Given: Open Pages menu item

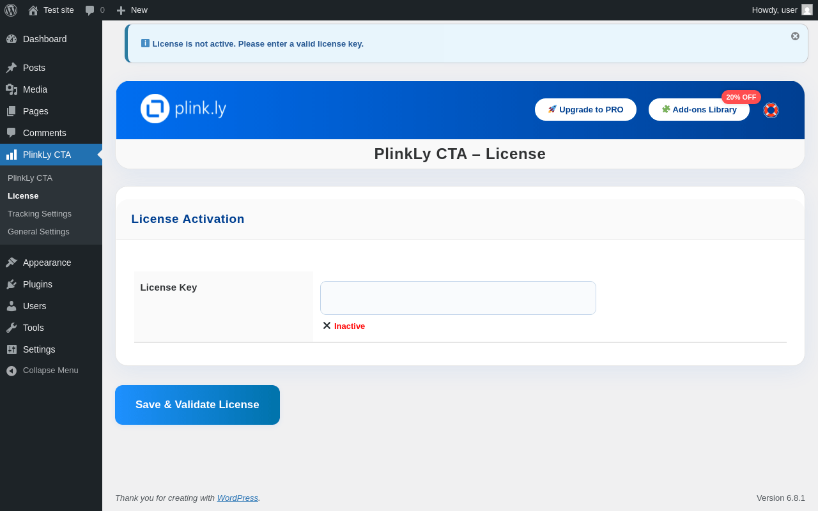Looking at the screenshot, I should [x=51, y=111].
